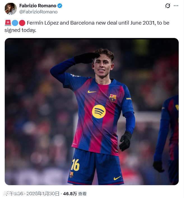This screenshot has height=198, width=184.
Task: Click the Nike swoosh on the shorts
Action: pos(117,178)
